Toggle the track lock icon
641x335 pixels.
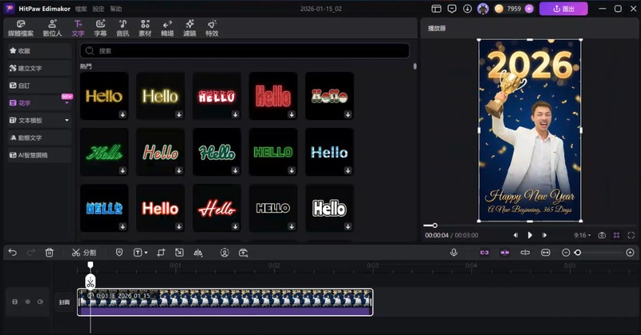click(x=14, y=302)
